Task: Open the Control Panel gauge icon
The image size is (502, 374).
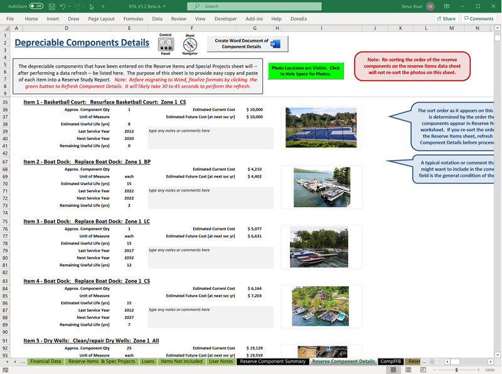Action: point(166,45)
